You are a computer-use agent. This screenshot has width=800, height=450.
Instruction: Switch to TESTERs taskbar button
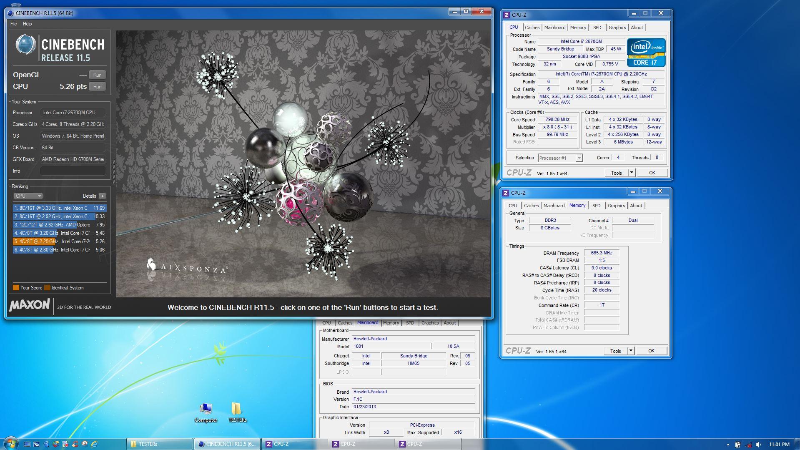160,445
